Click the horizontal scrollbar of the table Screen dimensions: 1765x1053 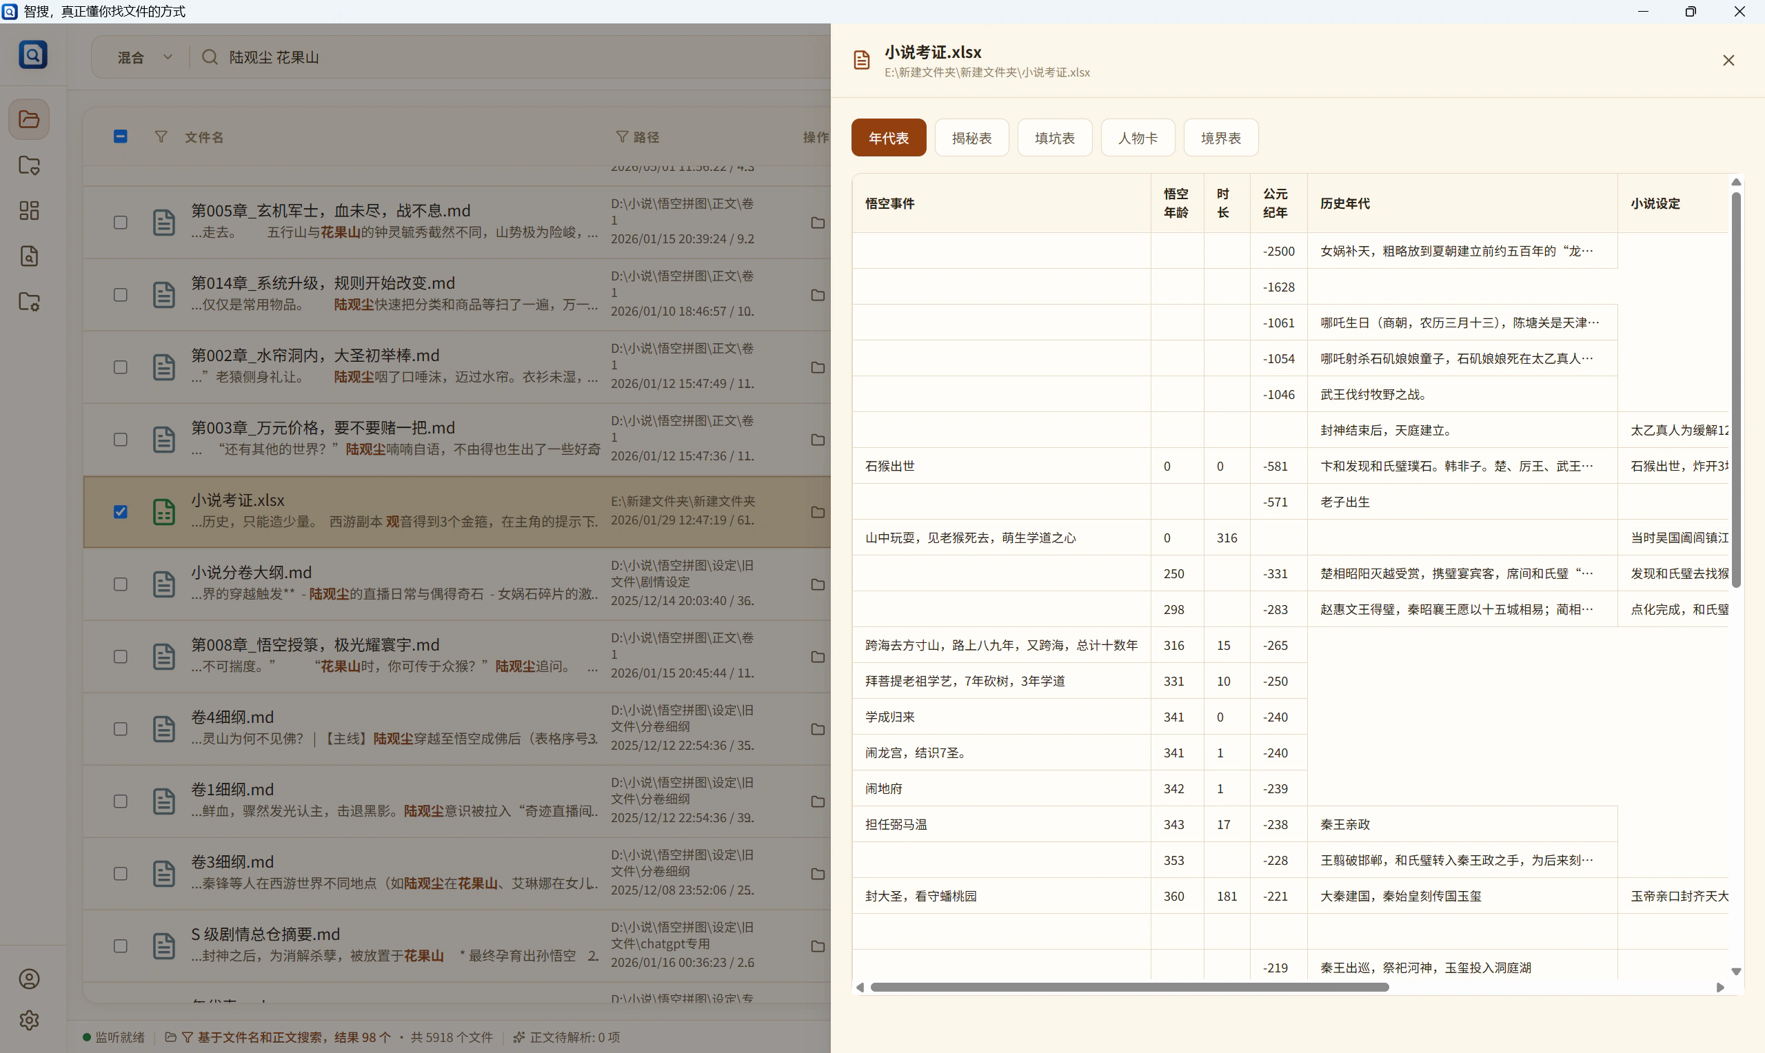coord(1129,987)
